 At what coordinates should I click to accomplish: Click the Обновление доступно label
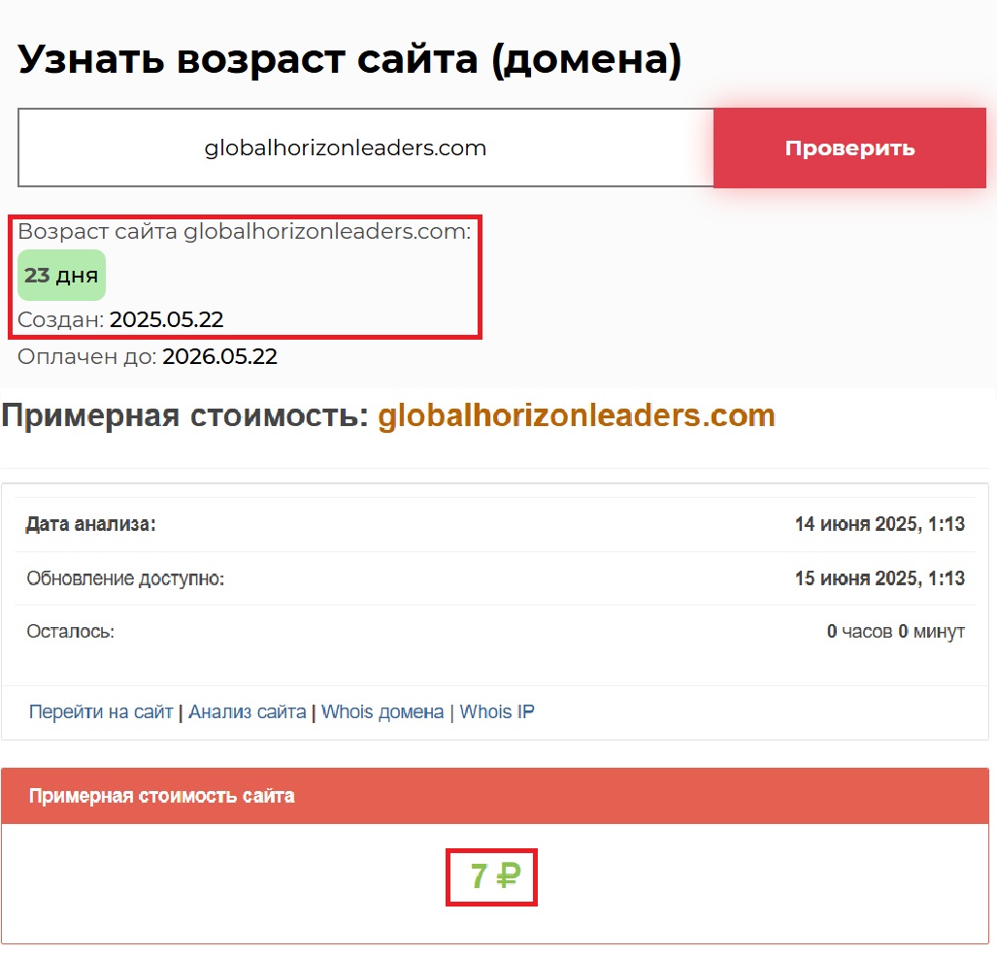pyautogui.click(x=125, y=578)
